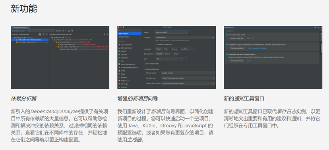Click the plus icon after JavaScript language
This screenshot has height=150, width=329.
tap(192, 49)
